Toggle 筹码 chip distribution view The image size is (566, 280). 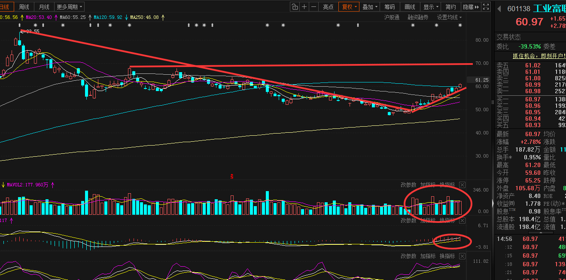pyautogui.click(x=390, y=7)
